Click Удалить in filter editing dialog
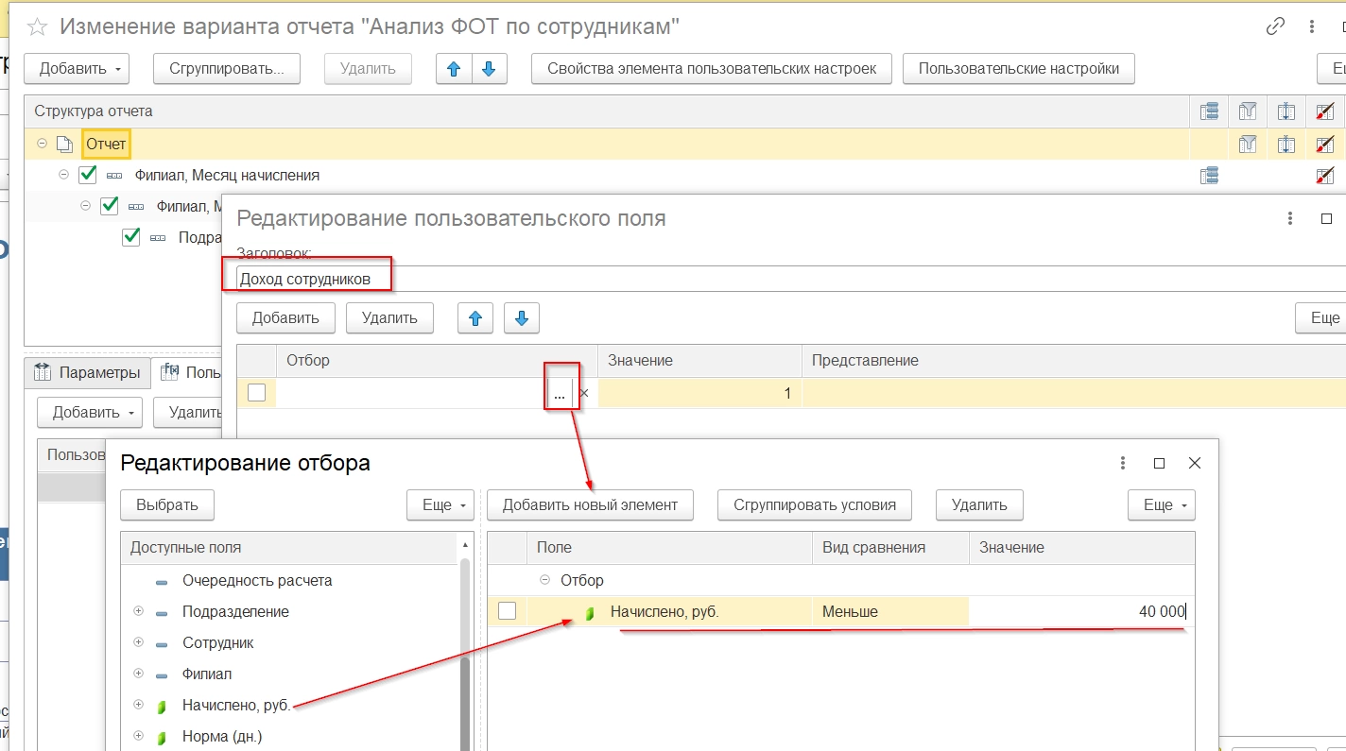Image resolution: width=1346 pixels, height=751 pixels. [979, 504]
